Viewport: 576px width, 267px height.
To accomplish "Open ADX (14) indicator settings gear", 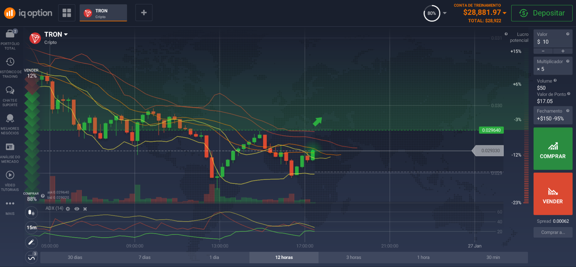I will click(68, 209).
